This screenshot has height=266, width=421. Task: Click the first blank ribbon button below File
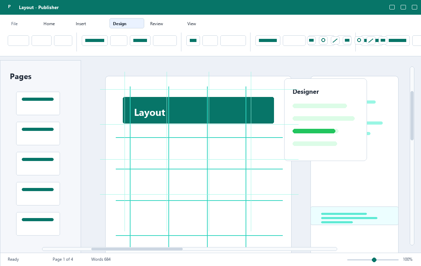pyautogui.click(x=18, y=41)
